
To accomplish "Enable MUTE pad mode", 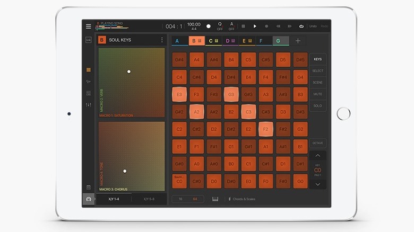I will pos(317,94).
